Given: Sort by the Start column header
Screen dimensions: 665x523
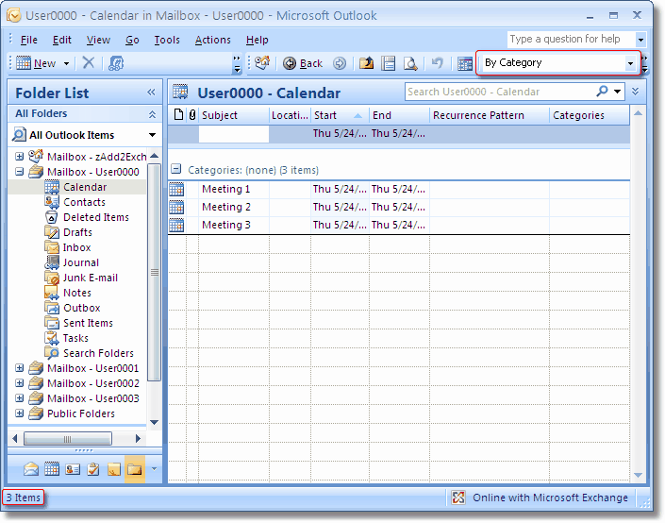Looking at the screenshot, I should tap(340, 115).
